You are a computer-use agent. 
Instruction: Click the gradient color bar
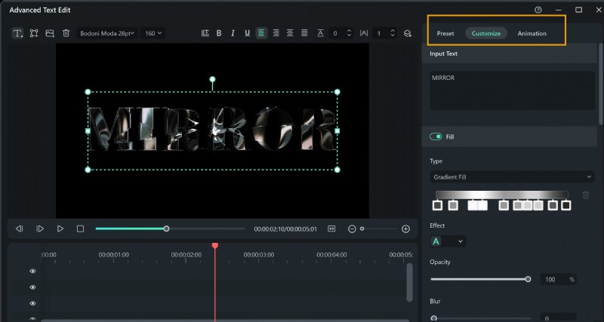[x=502, y=195]
